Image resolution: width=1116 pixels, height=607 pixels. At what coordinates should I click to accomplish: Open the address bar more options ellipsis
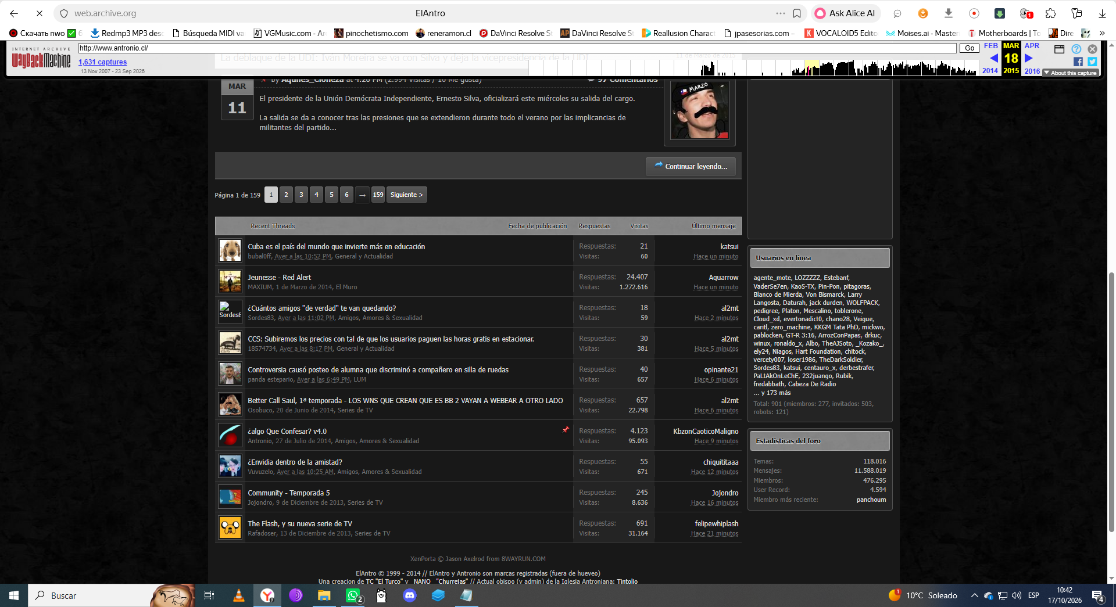(x=780, y=13)
